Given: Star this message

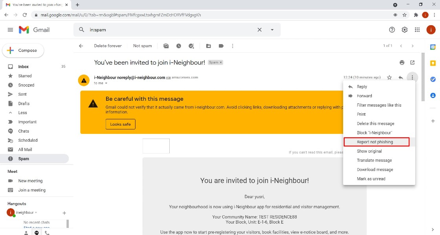Looking at the screenshot, I should (389, 77).
